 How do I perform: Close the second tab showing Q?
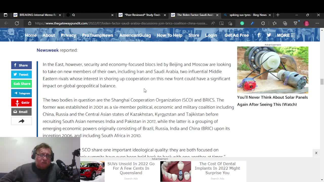pos(112,15)
